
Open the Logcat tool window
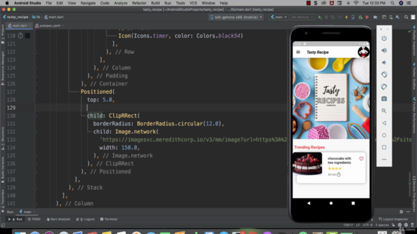click(85, 219)
